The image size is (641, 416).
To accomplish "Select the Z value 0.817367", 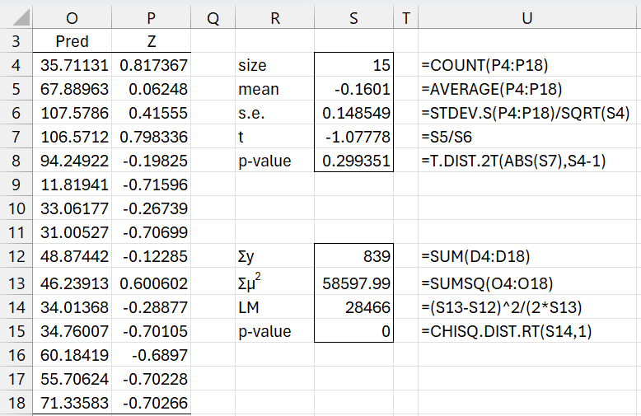I will (151, 65).
